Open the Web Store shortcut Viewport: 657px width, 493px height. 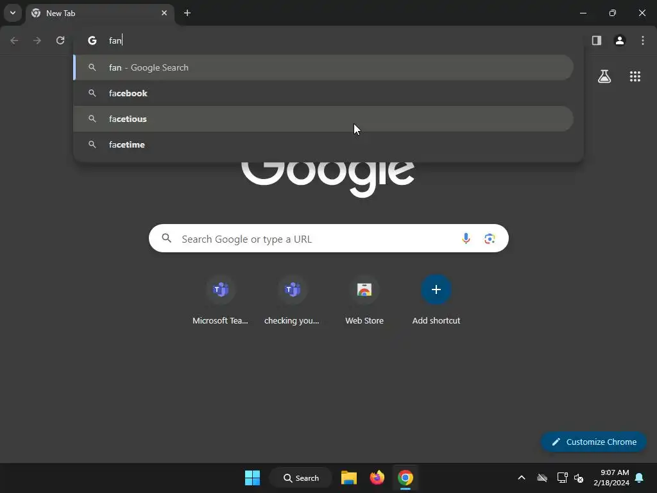(364, 301)
